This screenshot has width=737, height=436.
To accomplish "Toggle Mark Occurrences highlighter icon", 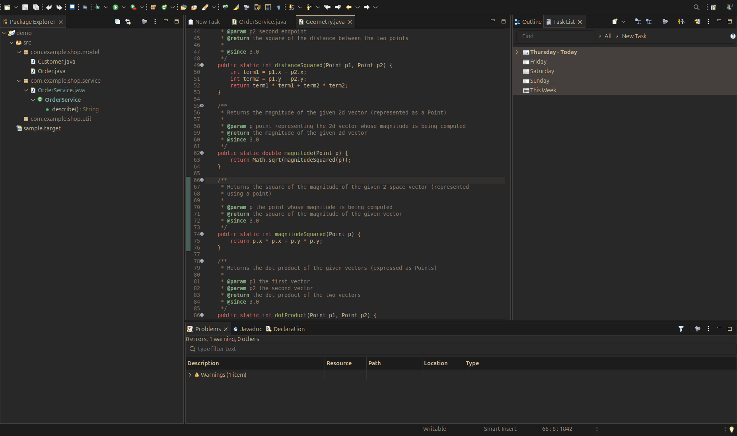I will coord(236,7).
